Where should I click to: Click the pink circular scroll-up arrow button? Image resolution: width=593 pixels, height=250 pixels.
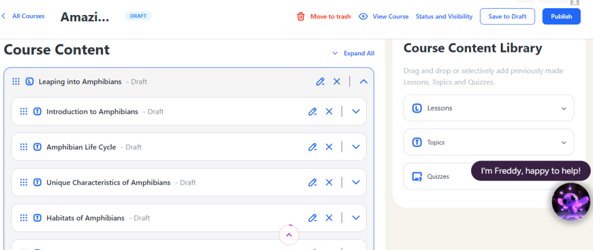(289, 235)
